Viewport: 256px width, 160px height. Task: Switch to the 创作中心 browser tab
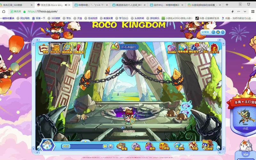click(167, 5)
